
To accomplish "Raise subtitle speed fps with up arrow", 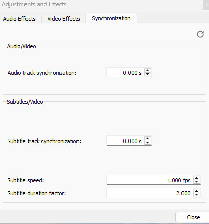I will coord(197,178).
